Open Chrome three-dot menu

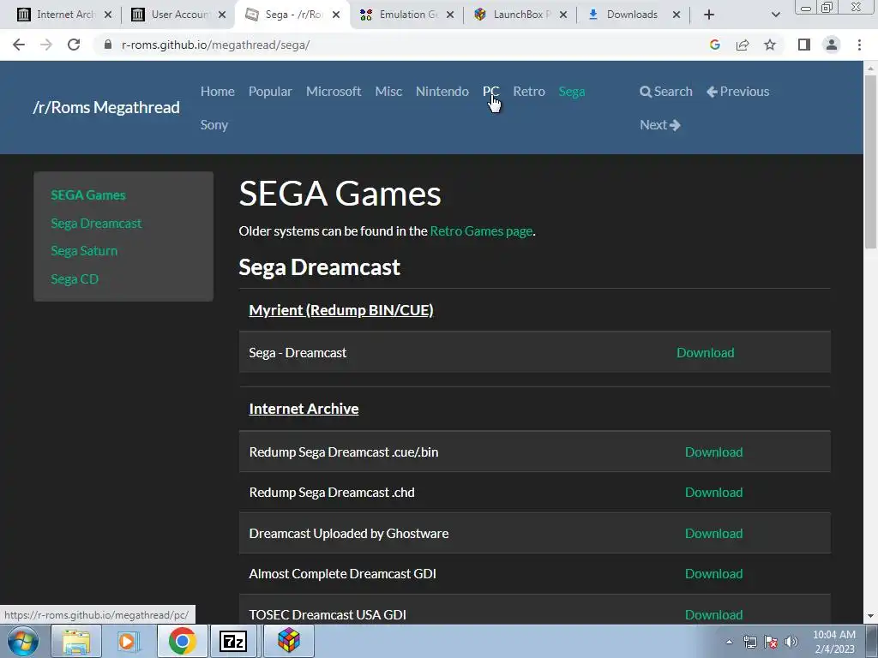point(859,45)
